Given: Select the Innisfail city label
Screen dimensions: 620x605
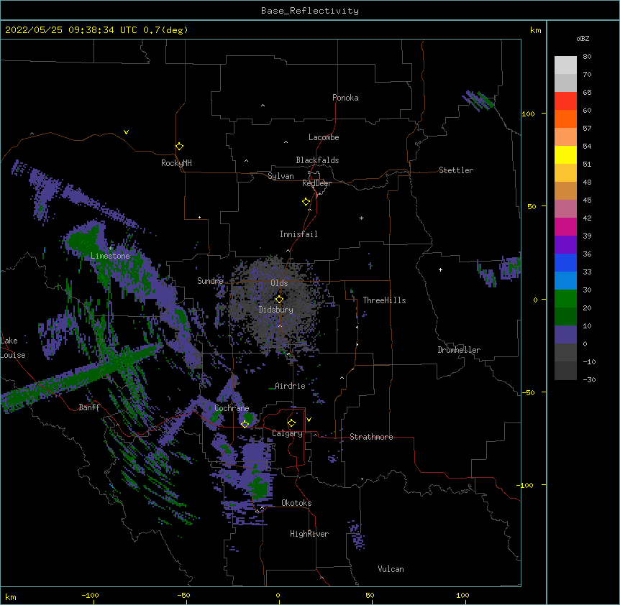Looking at the screenshot, I should click(298, 234).
